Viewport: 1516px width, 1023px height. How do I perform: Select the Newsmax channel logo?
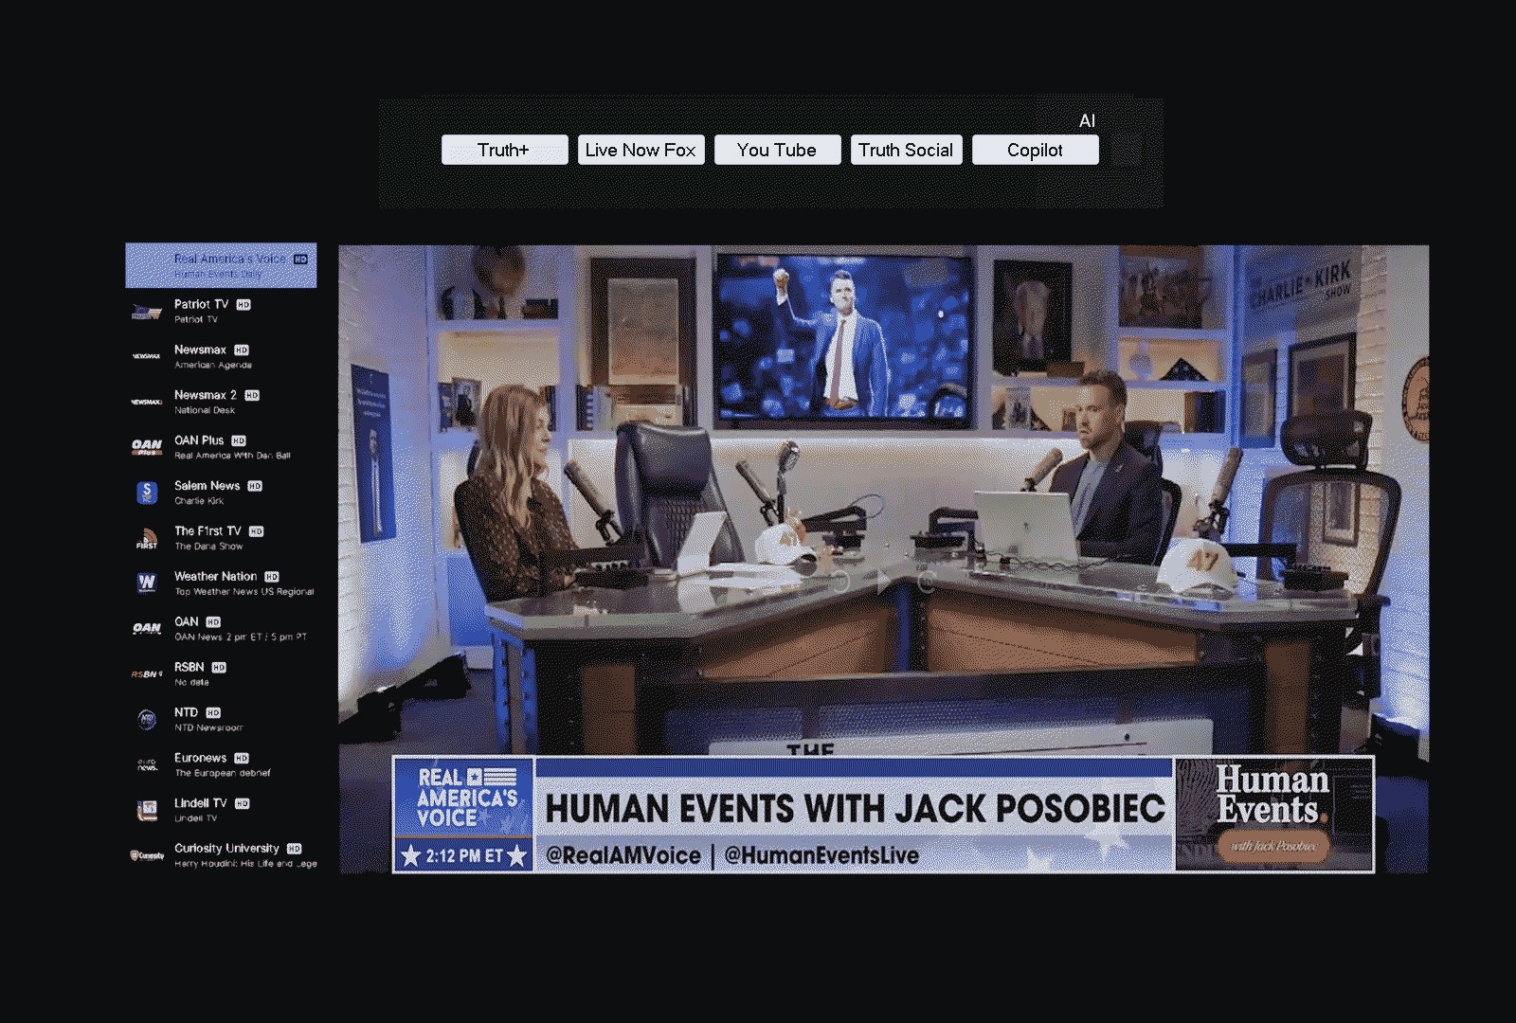click(x=145, y=355)
